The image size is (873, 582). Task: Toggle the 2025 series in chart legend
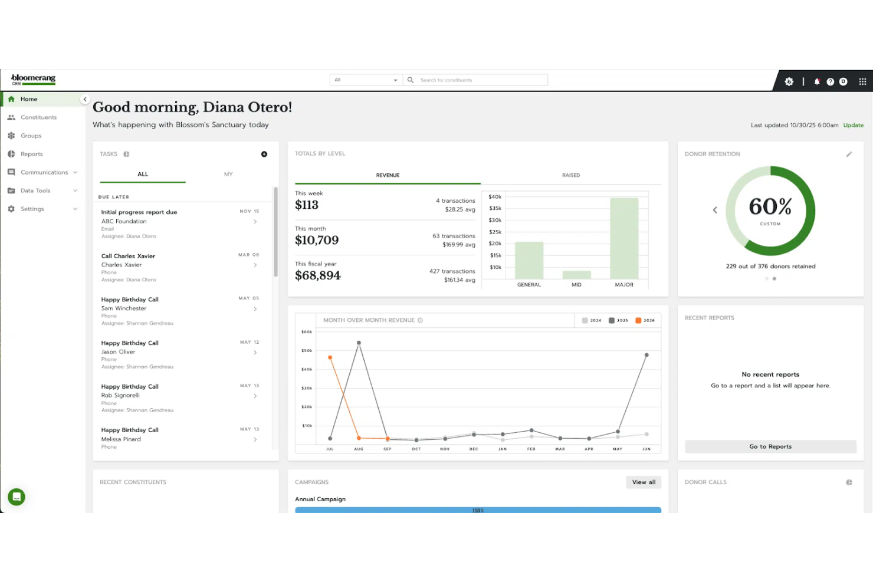(x=618, y=321)
